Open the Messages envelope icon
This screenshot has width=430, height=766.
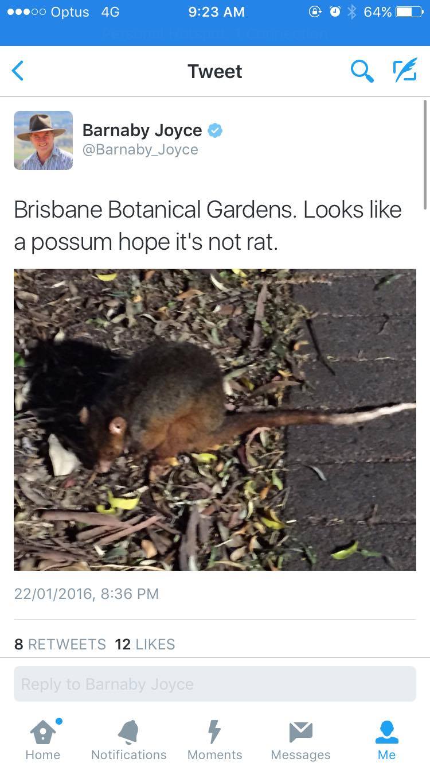point(300,732)
